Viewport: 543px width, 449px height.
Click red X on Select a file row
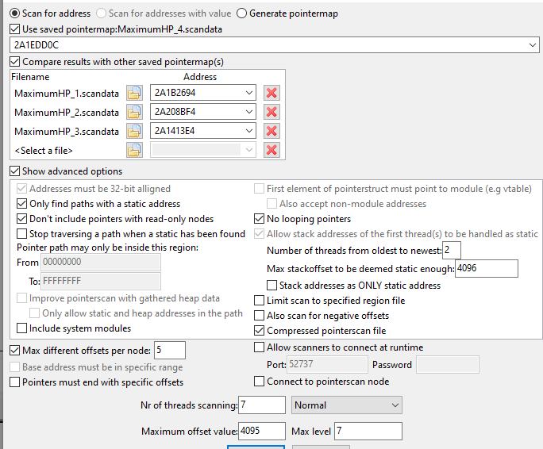[271, 150]
